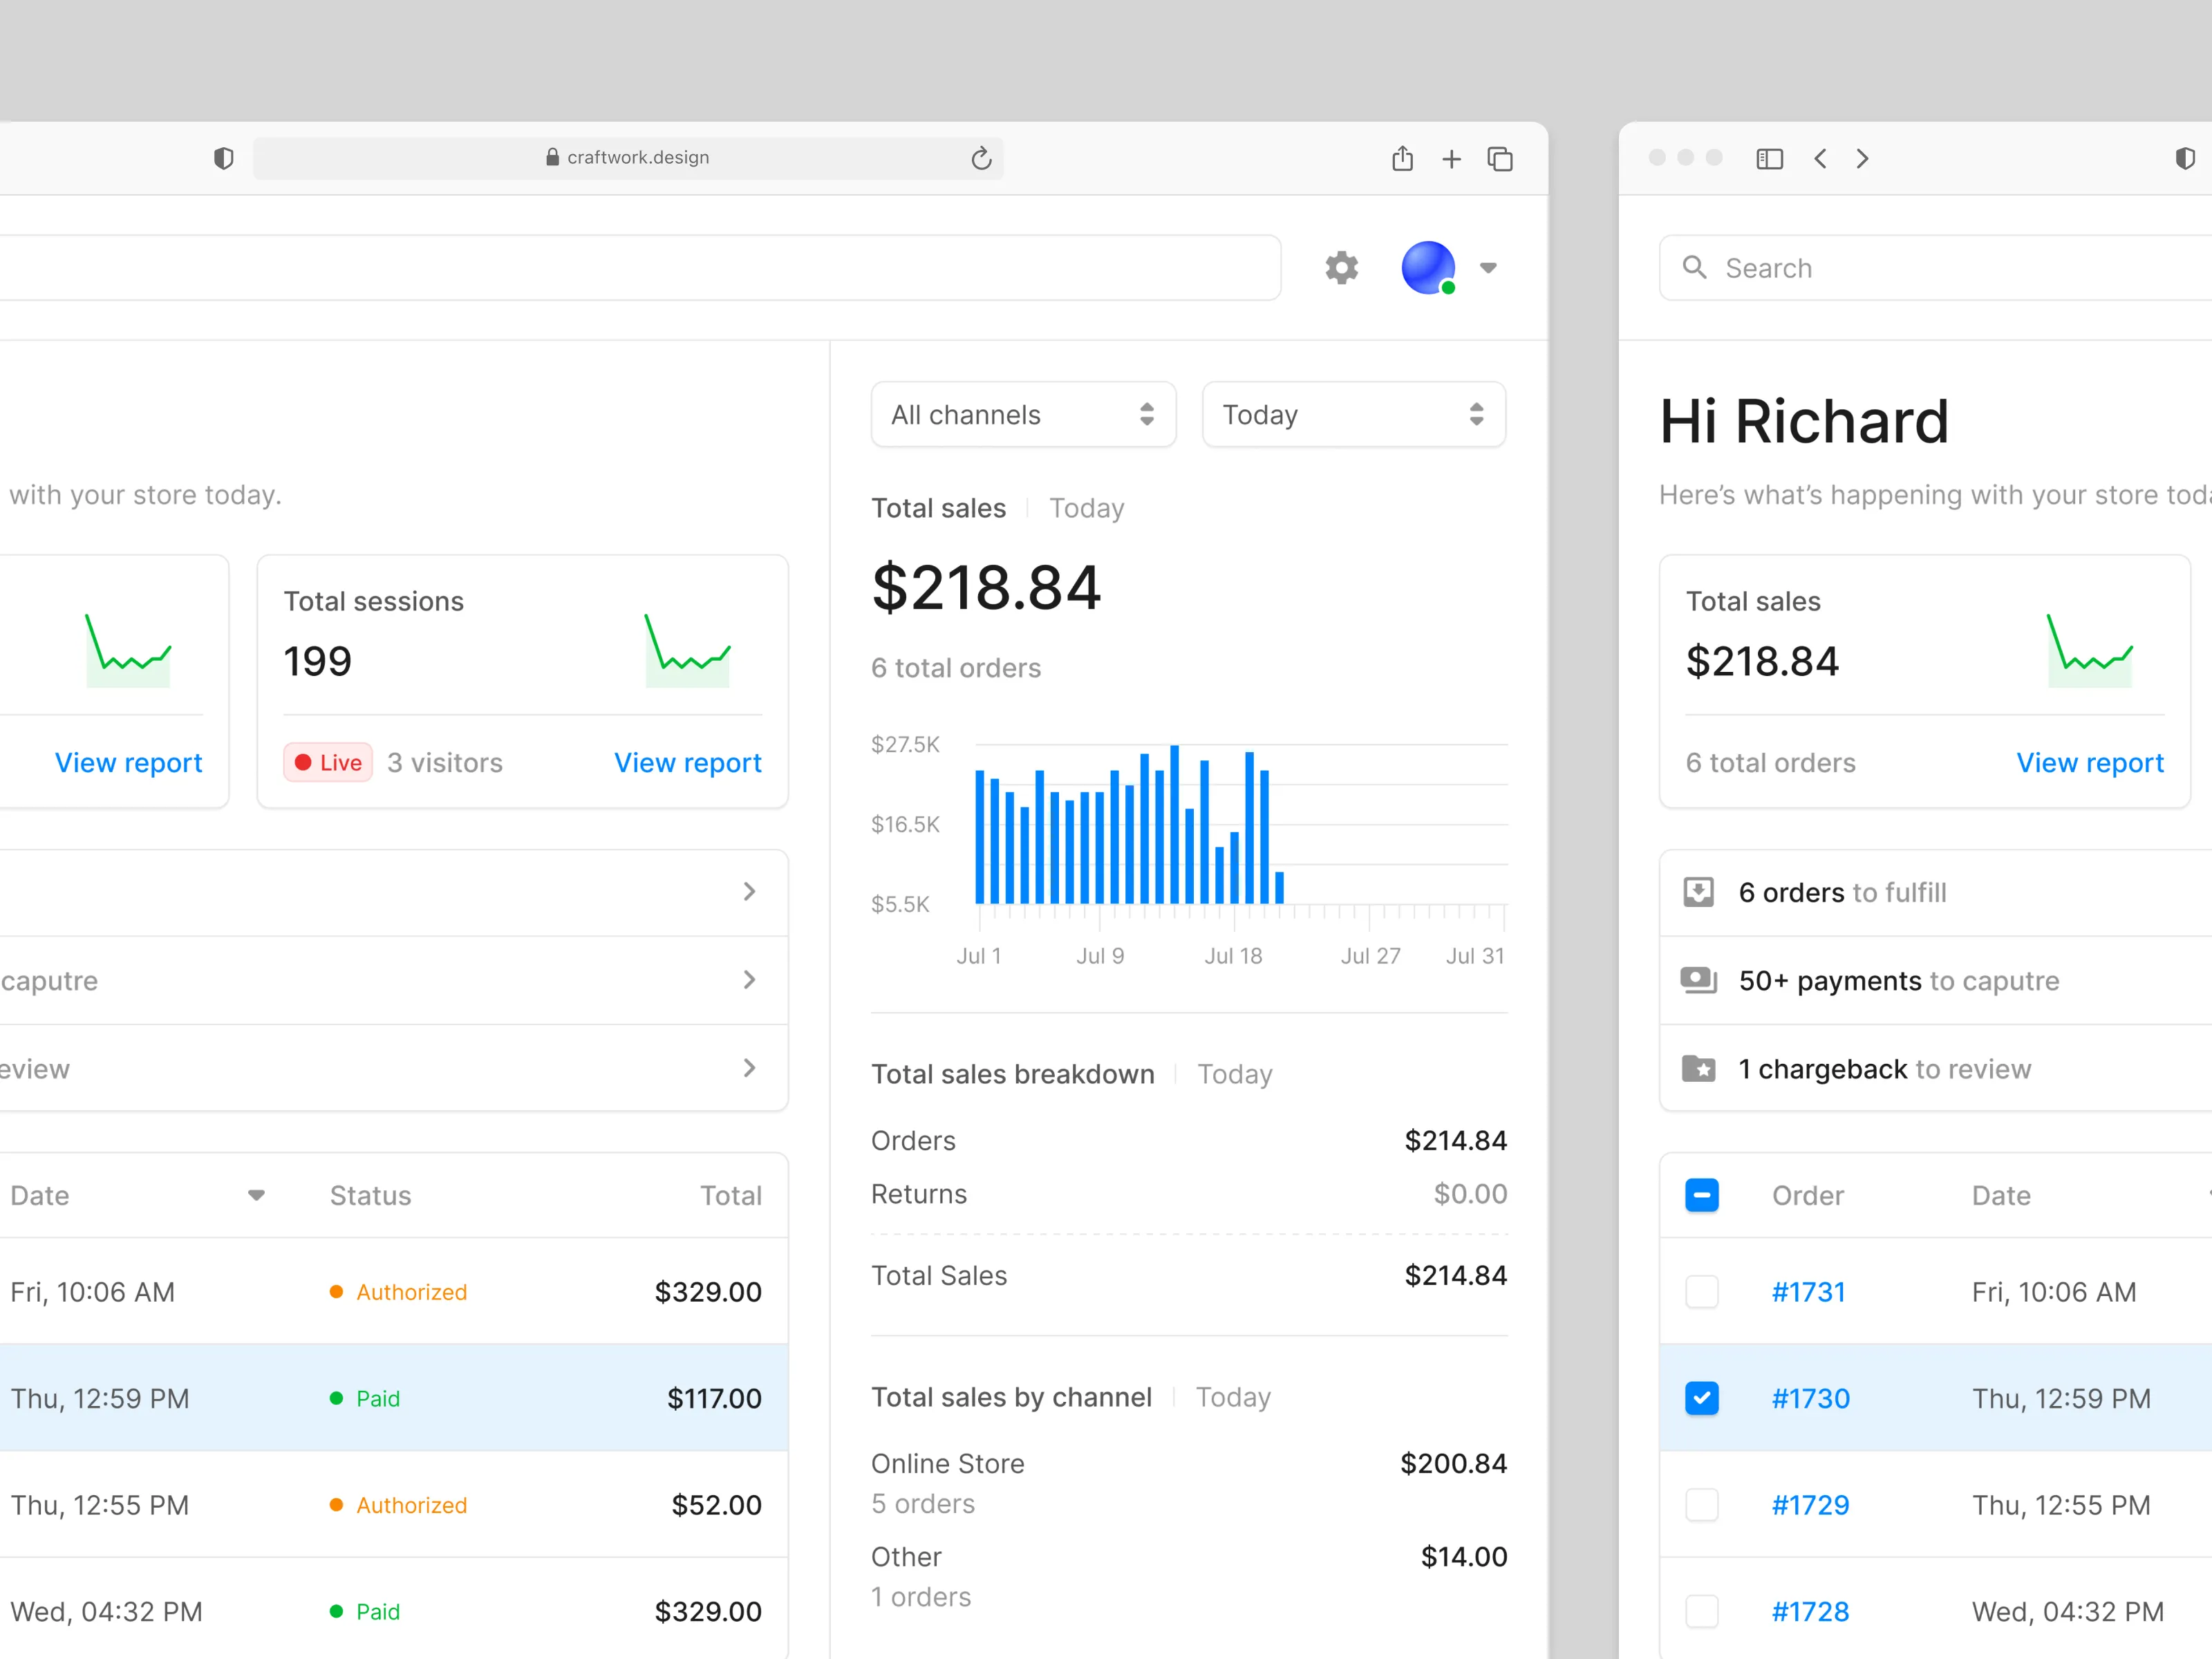Expand the profile avatar dropdown arrow
The width and height of the screenshot is (2212, 1659).
(x=1488, y=268)
